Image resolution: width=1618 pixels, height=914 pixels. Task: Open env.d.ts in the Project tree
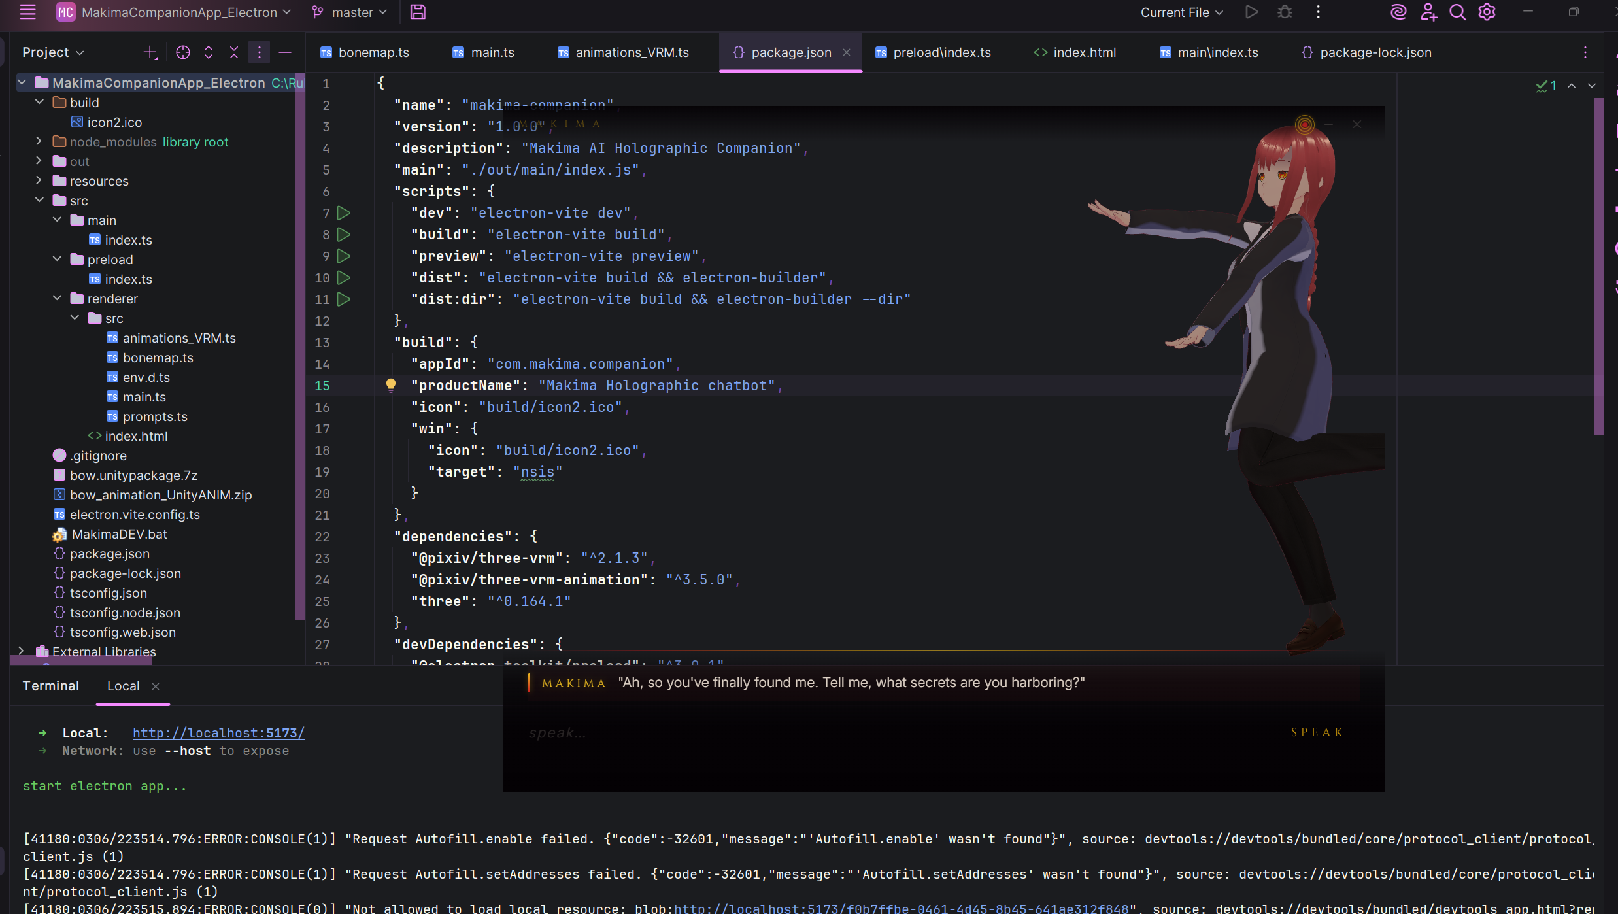pos(146,377)
